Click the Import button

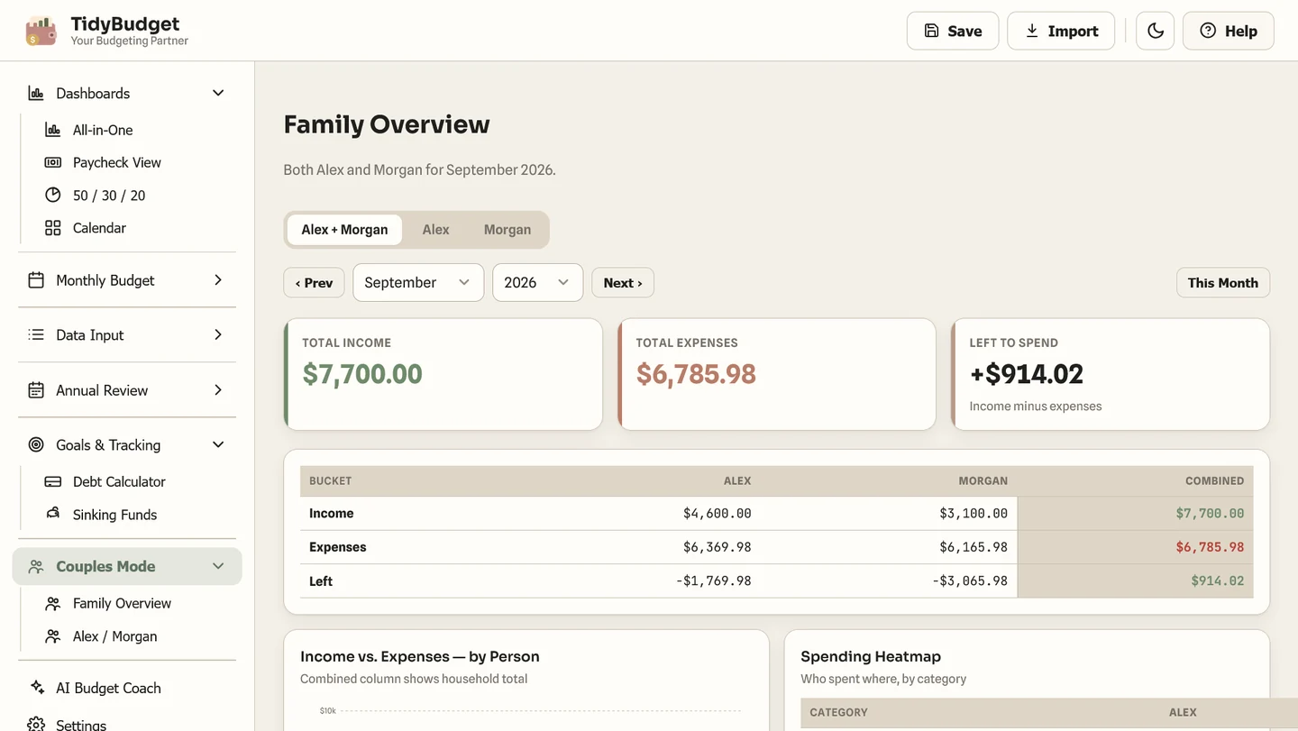[x=1061, y=31]
